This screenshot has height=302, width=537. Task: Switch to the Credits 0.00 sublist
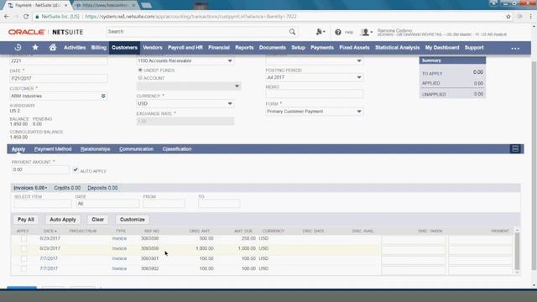(x=67, y=188)
